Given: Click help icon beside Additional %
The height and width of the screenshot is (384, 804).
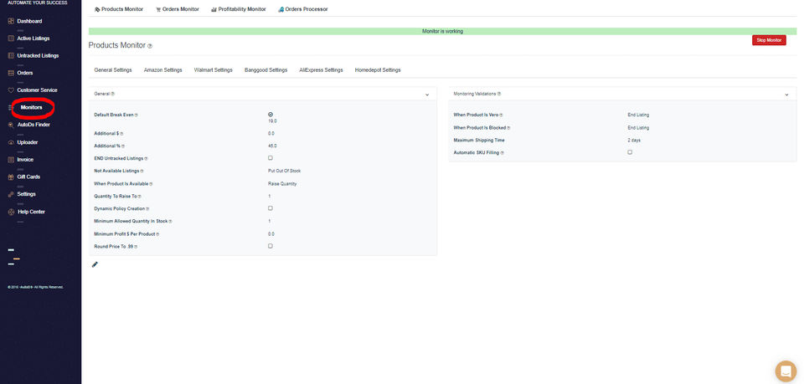Looking at the screenshot, I should click(122, 146).
